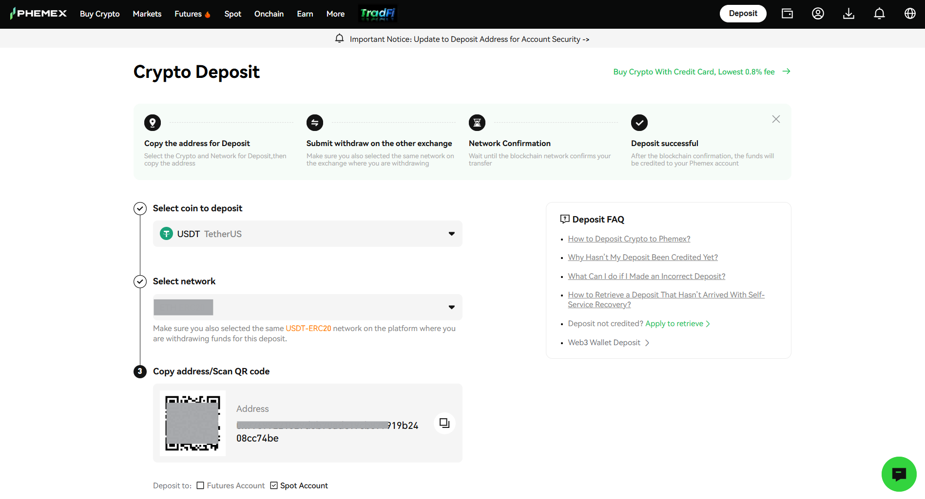The image size is (925, 499).
Task: Open How to Deposit Crypto to Phemex
Action: pyautogui.click(x=629, y=239)
